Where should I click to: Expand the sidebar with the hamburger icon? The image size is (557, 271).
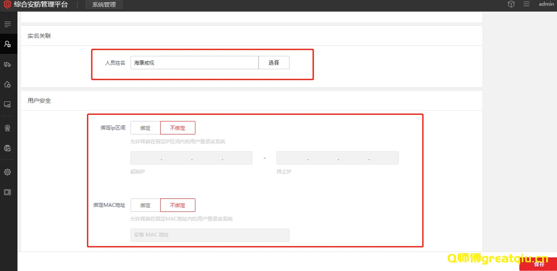click(7, 24)
